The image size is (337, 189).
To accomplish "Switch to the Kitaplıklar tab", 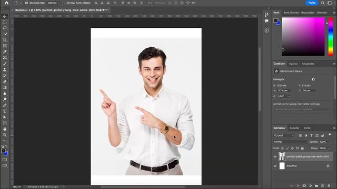I will click(308, 64).
